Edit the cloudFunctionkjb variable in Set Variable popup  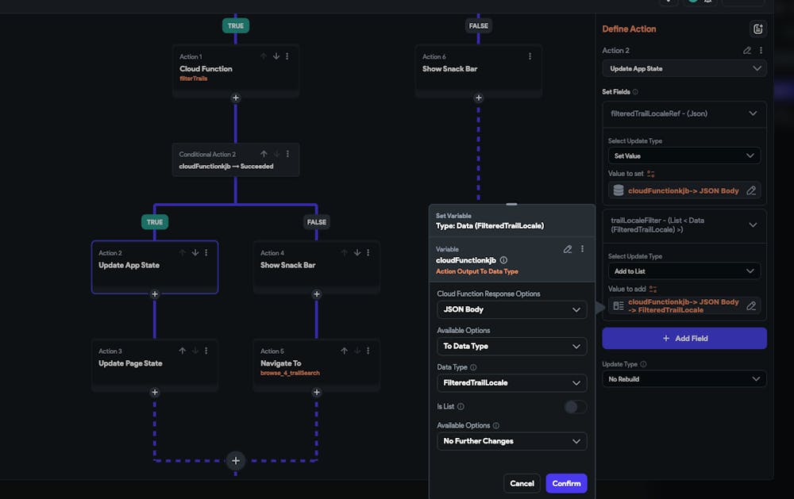point(568,249)
